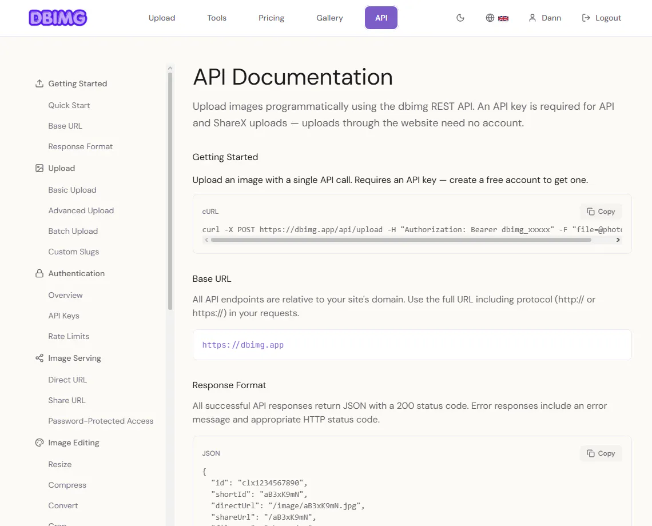
Task: Click the cURL command text
Action: click(412, 229)
